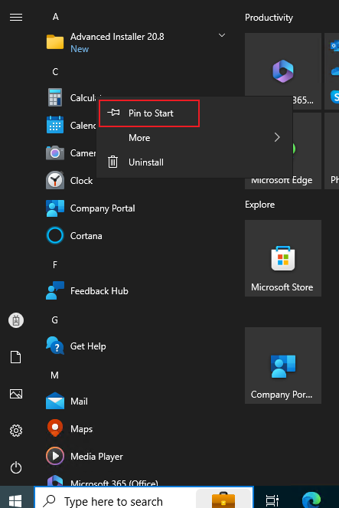Select the Cortana text entry

[86, 236]
